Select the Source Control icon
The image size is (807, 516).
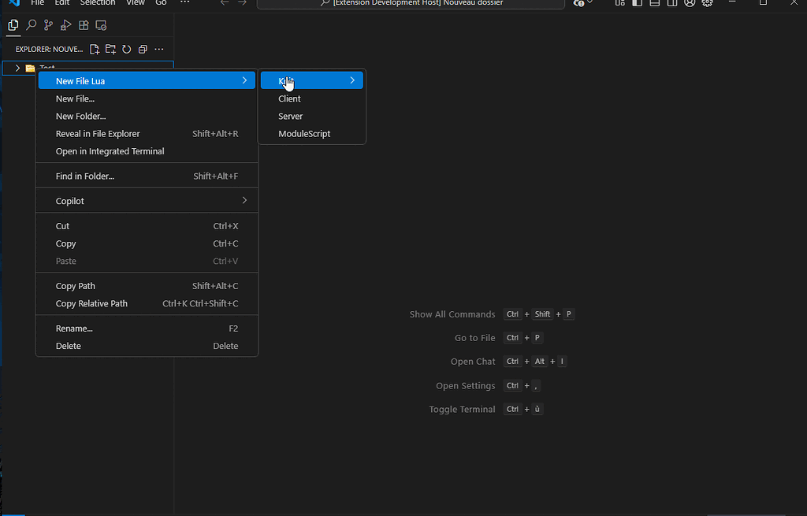tap(47, 24)
